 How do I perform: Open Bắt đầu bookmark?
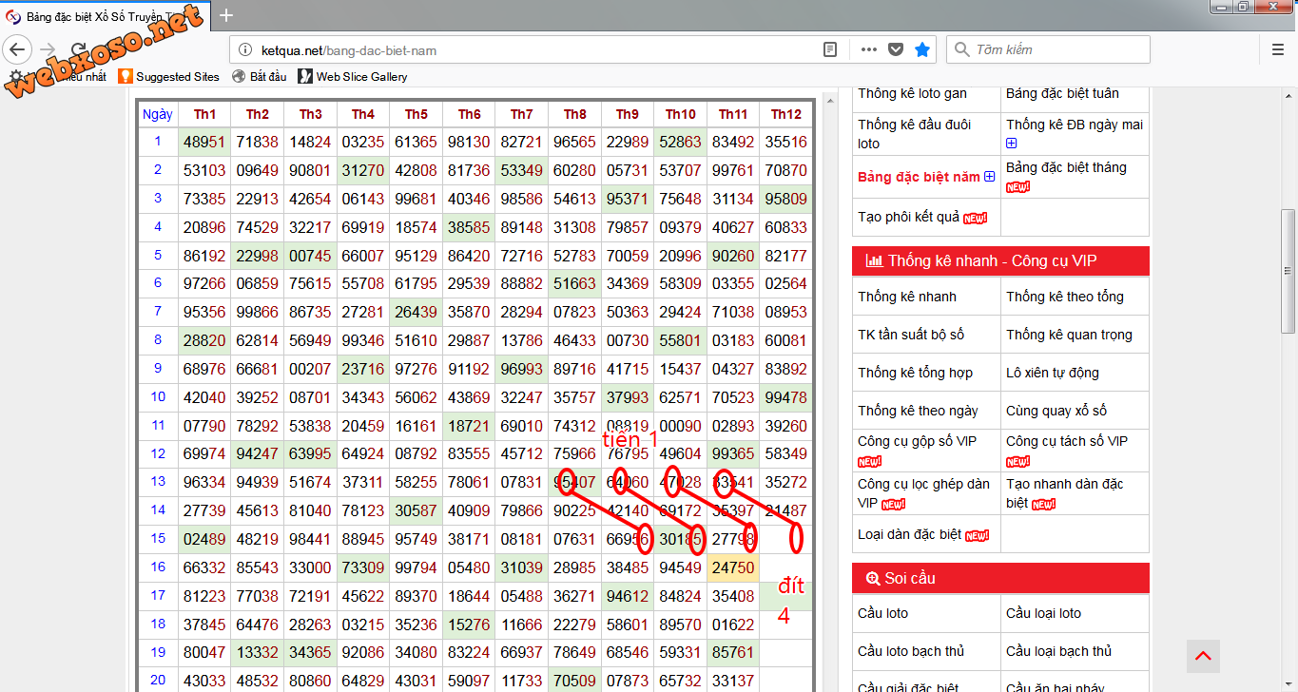click(259, 76)
